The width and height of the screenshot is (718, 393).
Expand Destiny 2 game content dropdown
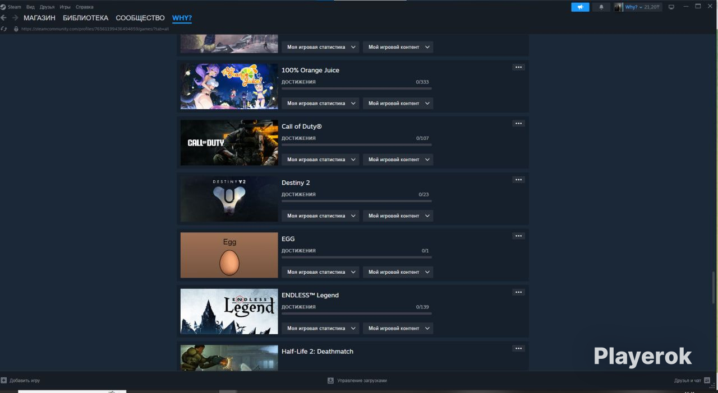click(x=398, y=216)
